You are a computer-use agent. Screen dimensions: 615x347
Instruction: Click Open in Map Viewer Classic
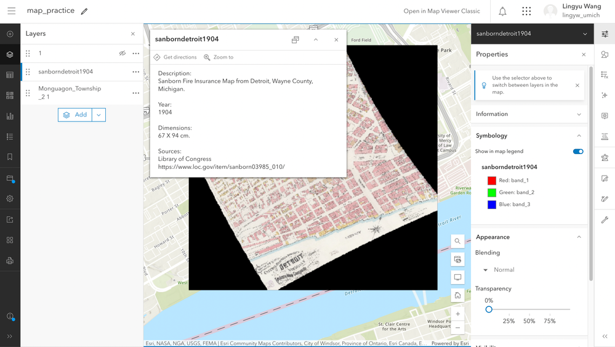441,11
